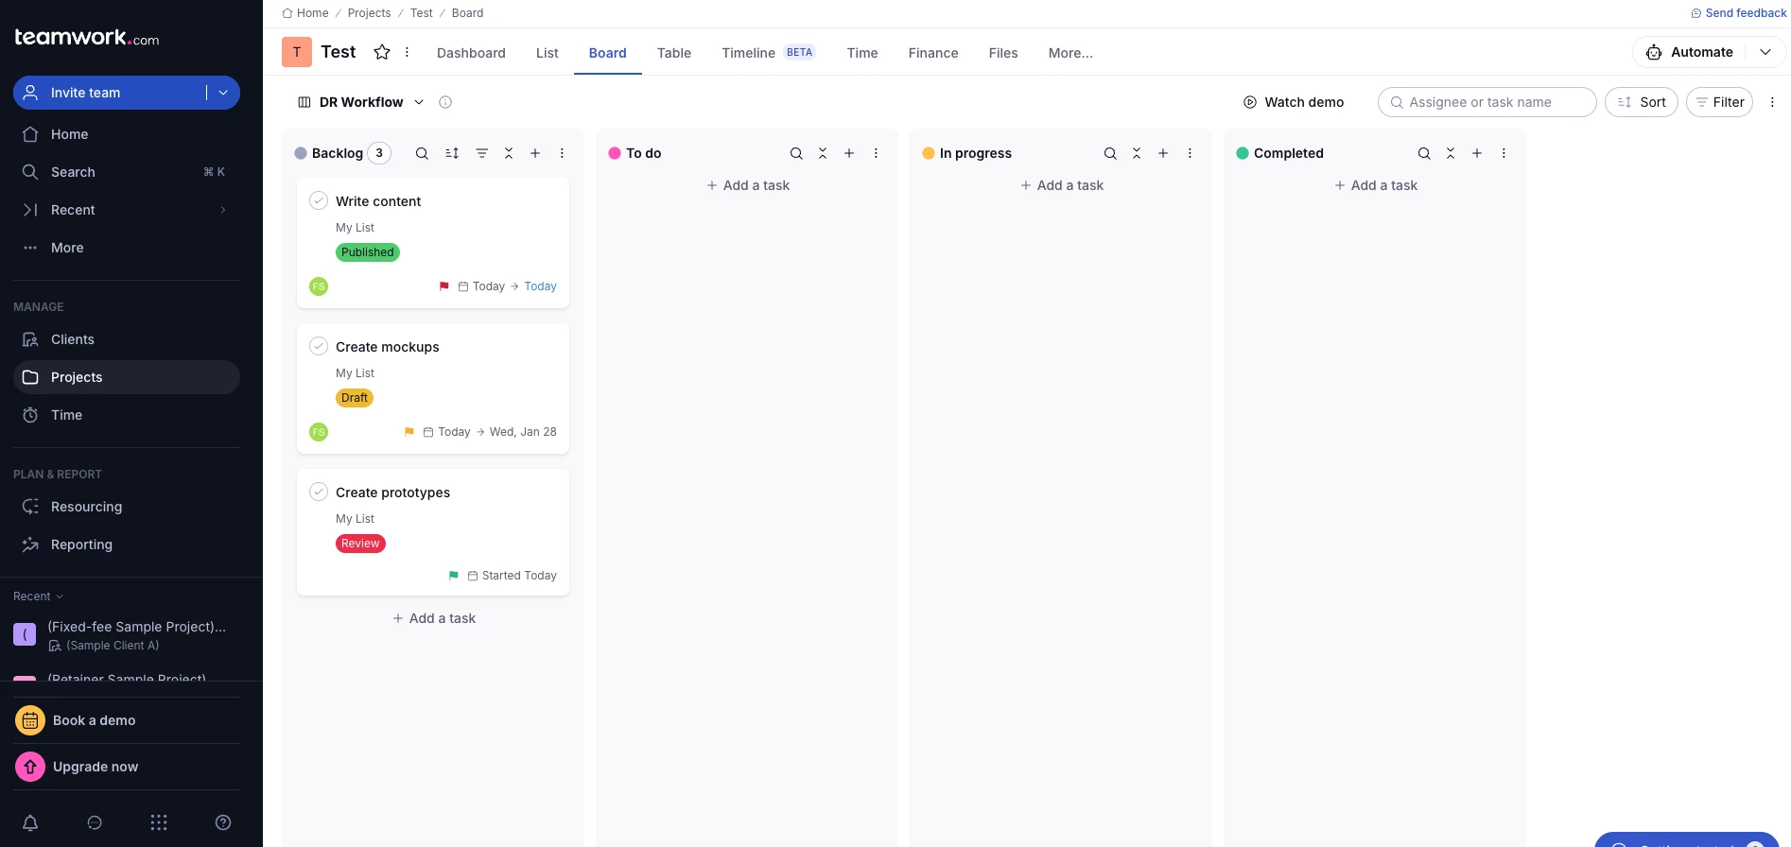Click Send feedback link

(1738, 13)
